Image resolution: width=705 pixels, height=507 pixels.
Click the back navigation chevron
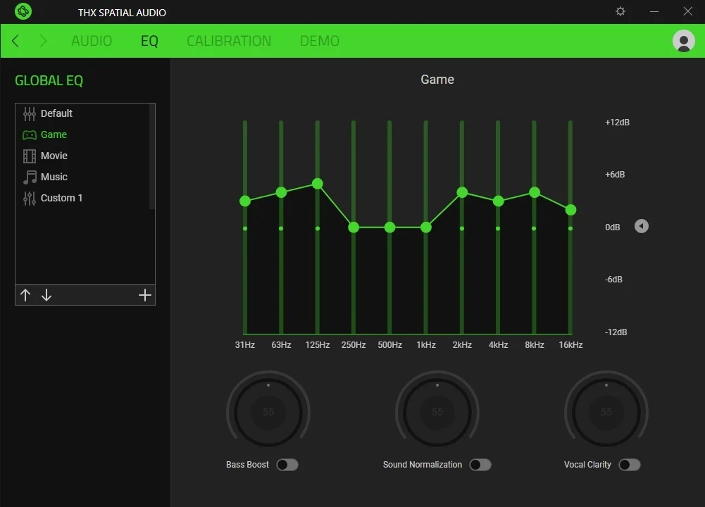14,41
